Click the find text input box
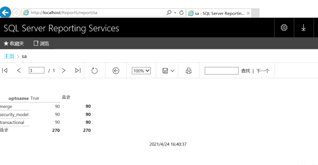This screenshot has width=318, height=165. [x=221, y=71]
